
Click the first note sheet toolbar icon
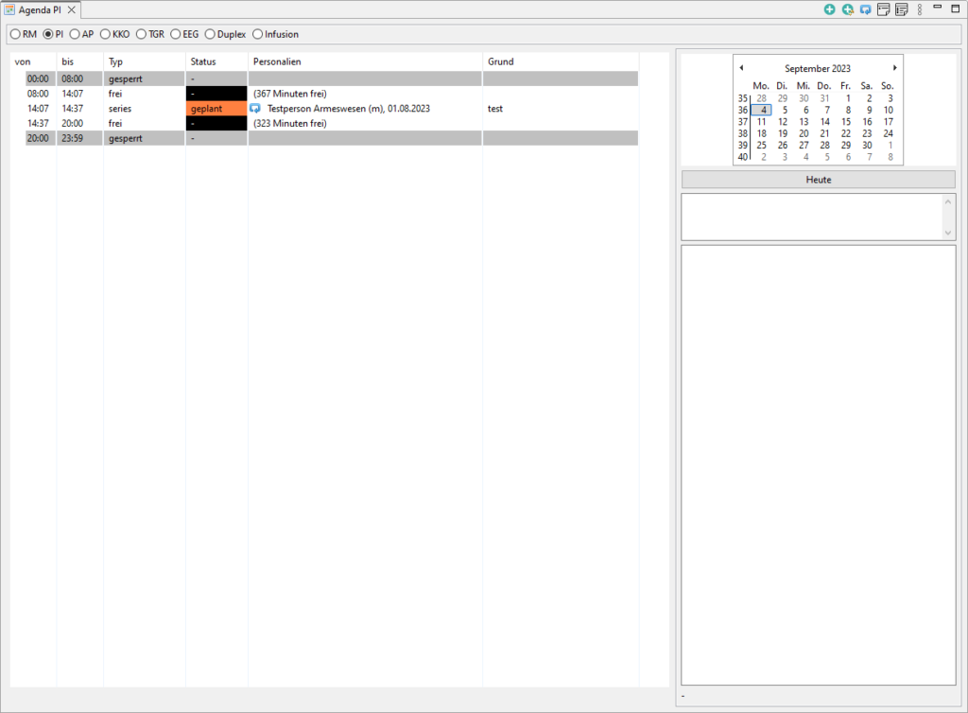(x=883, y=9)
